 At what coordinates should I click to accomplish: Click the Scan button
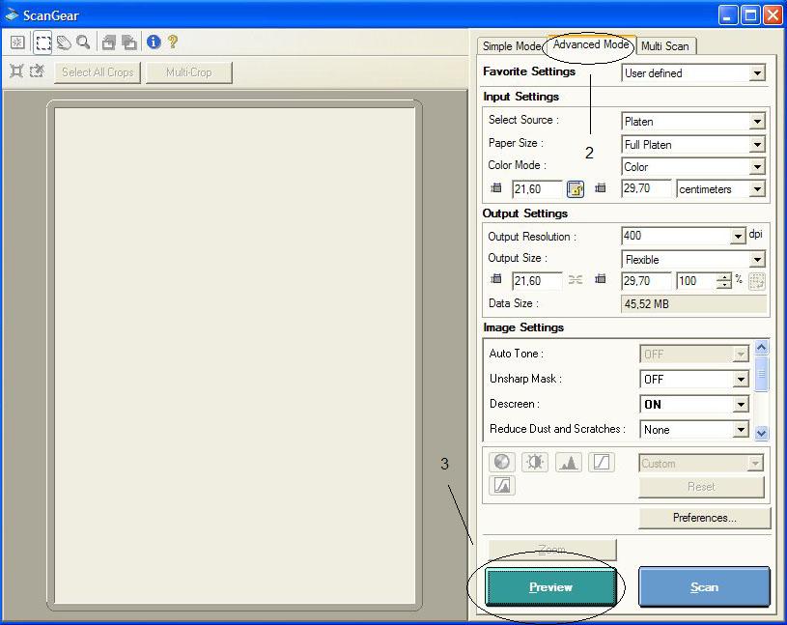point(704,587)
